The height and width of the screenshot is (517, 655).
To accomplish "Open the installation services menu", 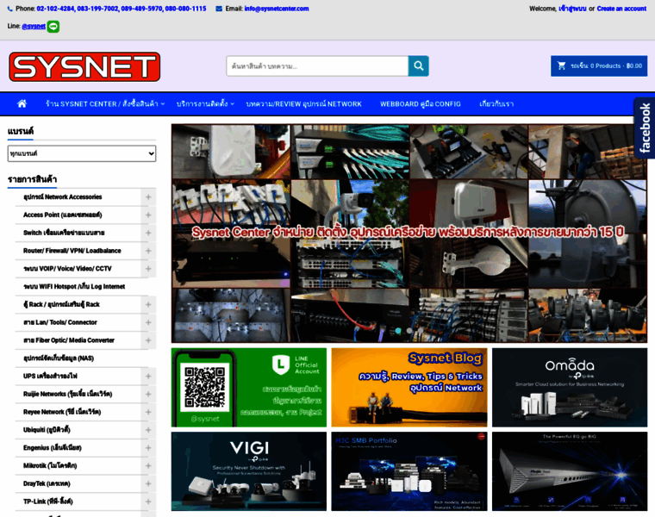I will pyautogui.click(x=205, y=104).
